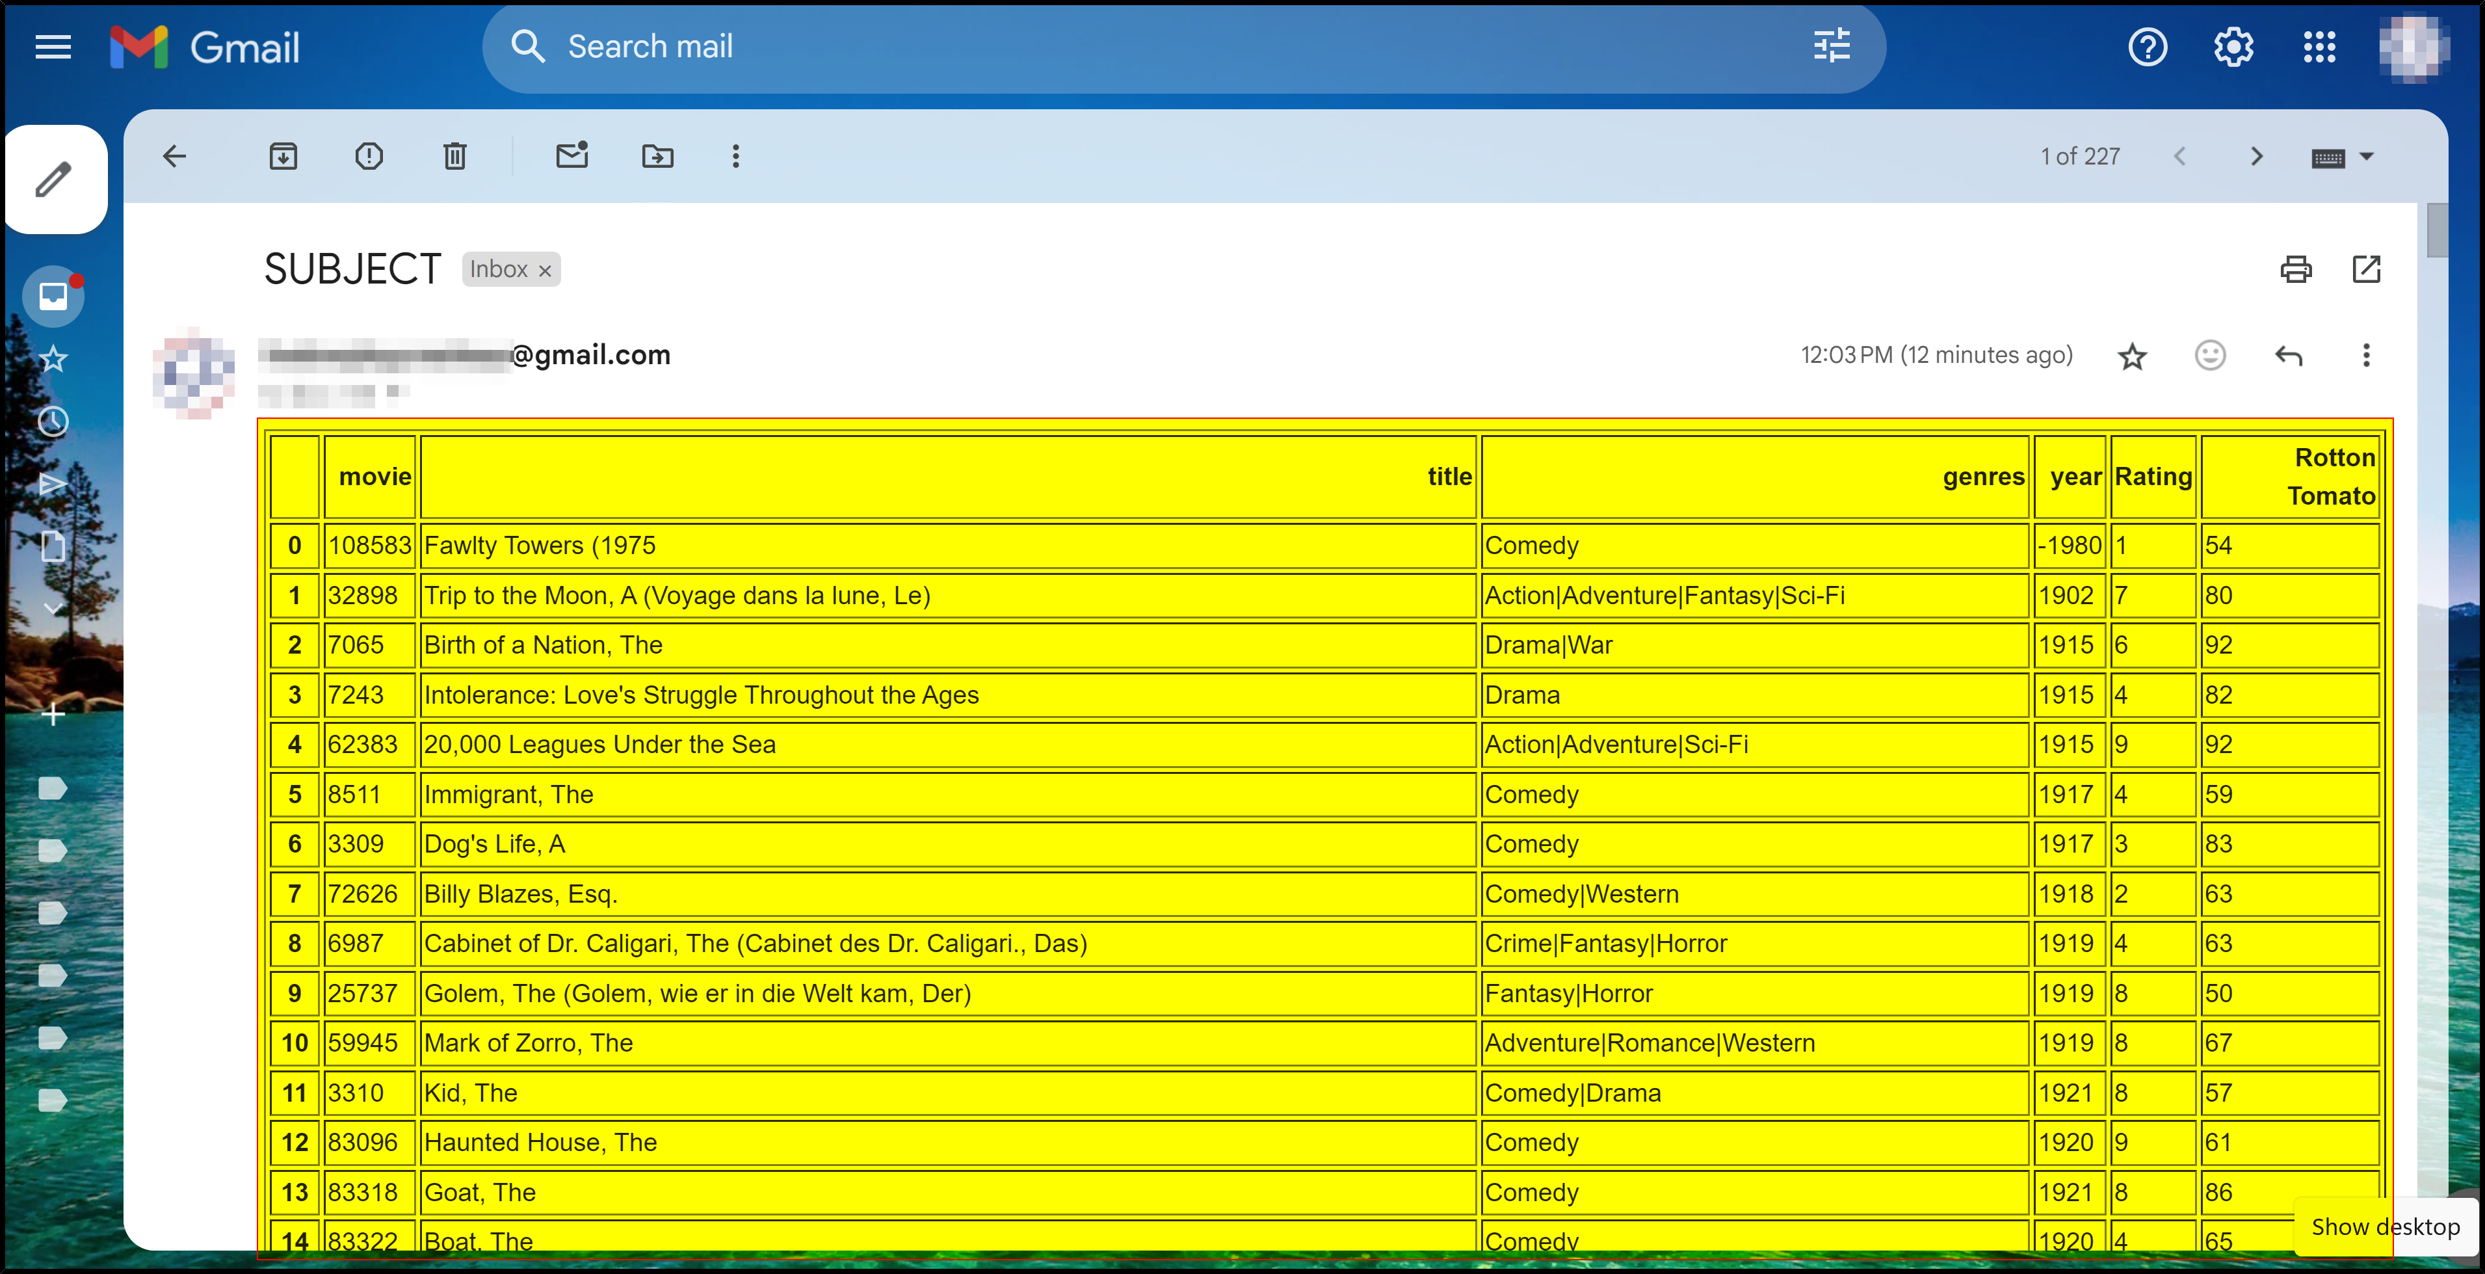Screen dimensions: 2485x1274
Task: Reply using the arrow icon
Action: pos(2288,355)
